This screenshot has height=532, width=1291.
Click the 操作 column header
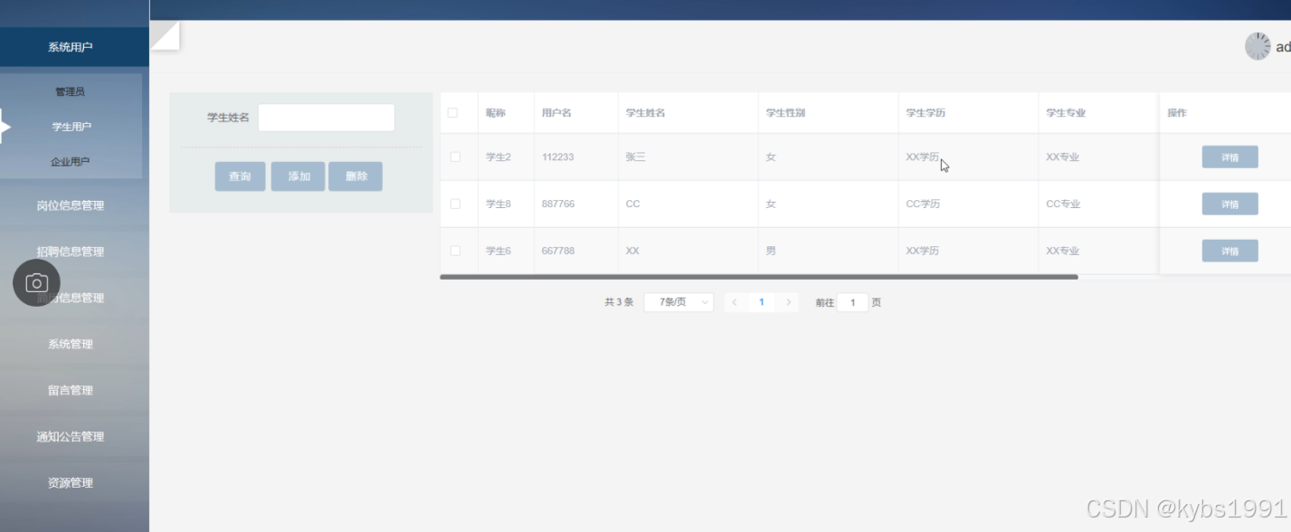(x=1177, y=113)
